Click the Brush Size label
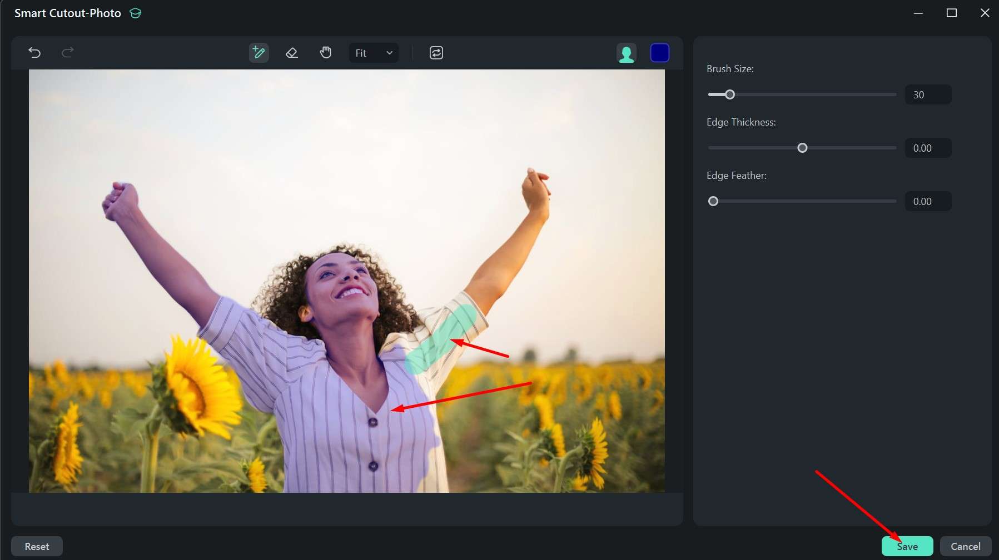 pyautogui.click(x=730, y=69)
